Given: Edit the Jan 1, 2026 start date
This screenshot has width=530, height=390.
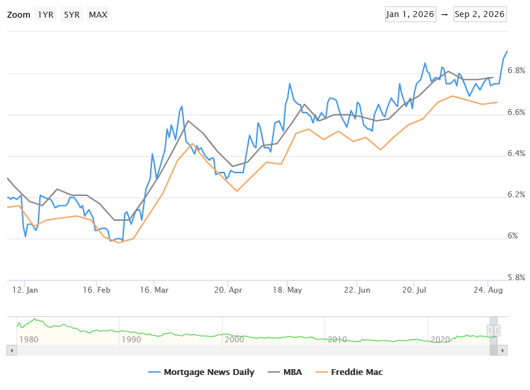Looking at the screenshot, I should tap(411, 14).
